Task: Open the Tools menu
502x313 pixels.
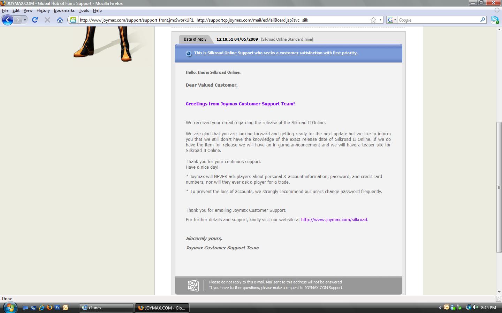Action: 84,10
